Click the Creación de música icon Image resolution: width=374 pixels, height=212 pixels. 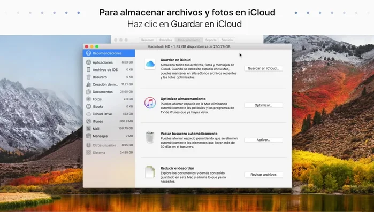[x=88, y=84]
